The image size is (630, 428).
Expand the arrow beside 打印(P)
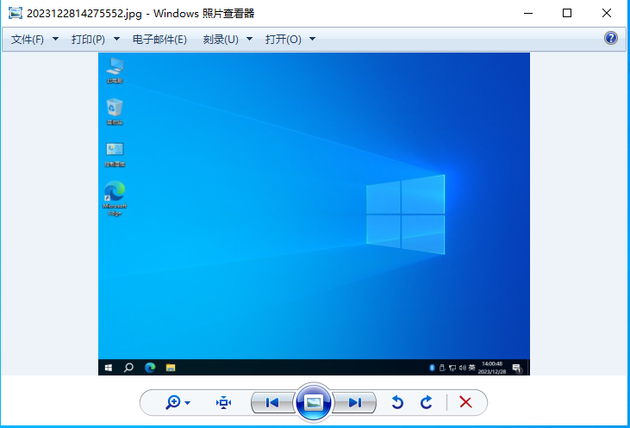point(116,39)
